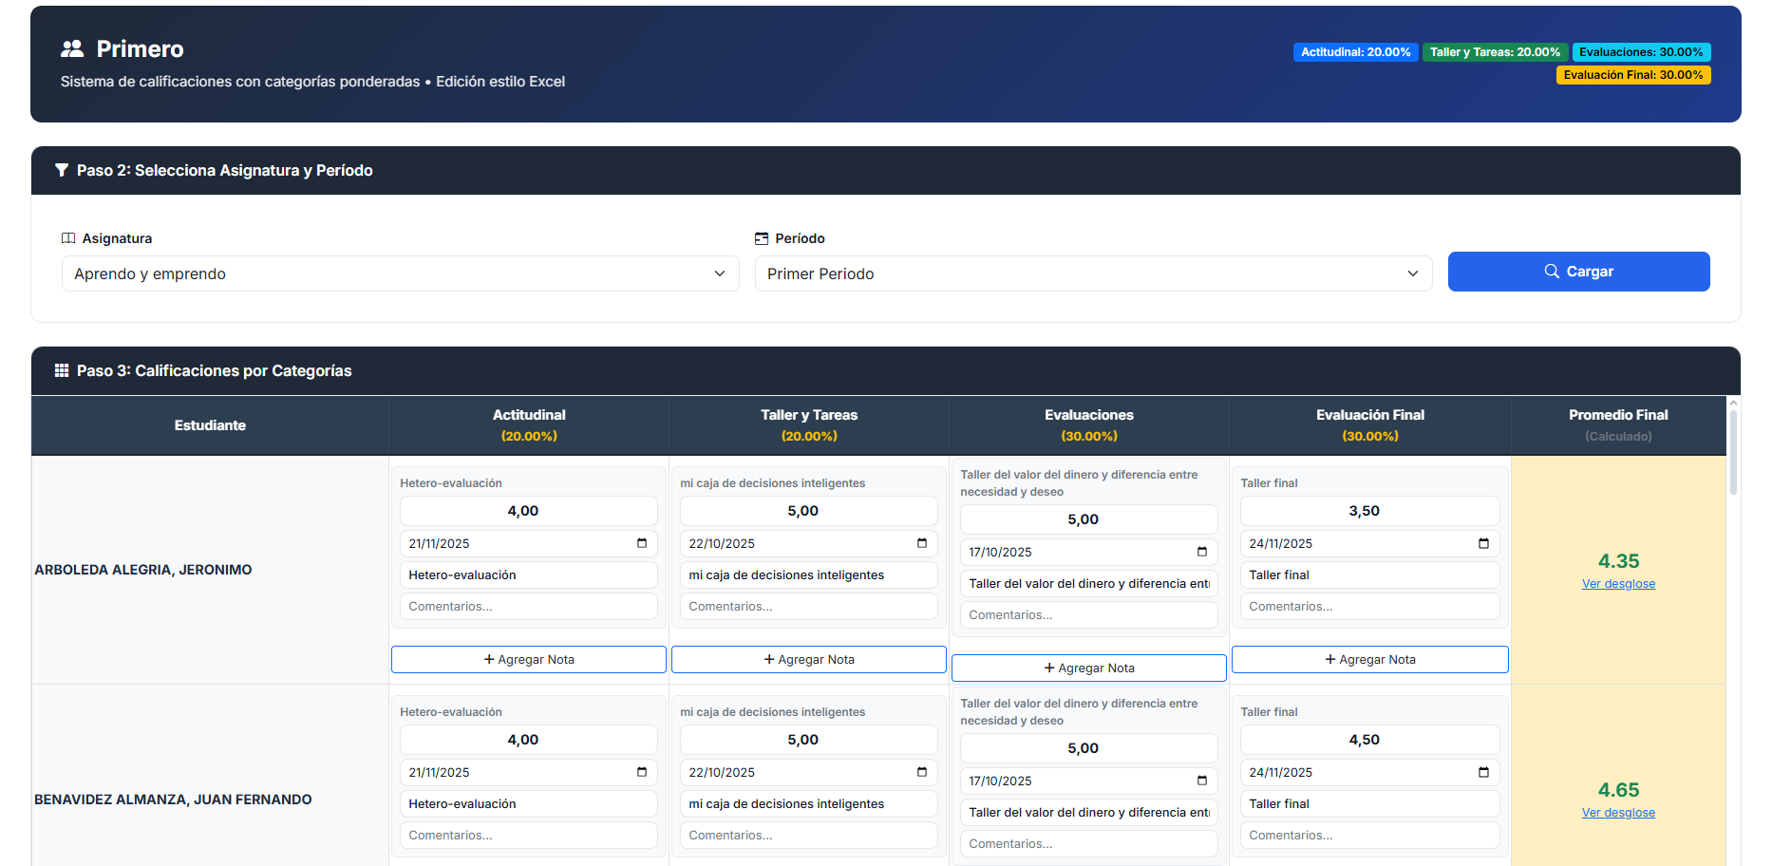Open the Período dropdown showing Primer Periodo
1772x866 pixels.
[x=1093, y=273]
